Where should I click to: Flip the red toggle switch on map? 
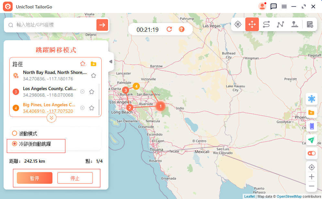312,153
